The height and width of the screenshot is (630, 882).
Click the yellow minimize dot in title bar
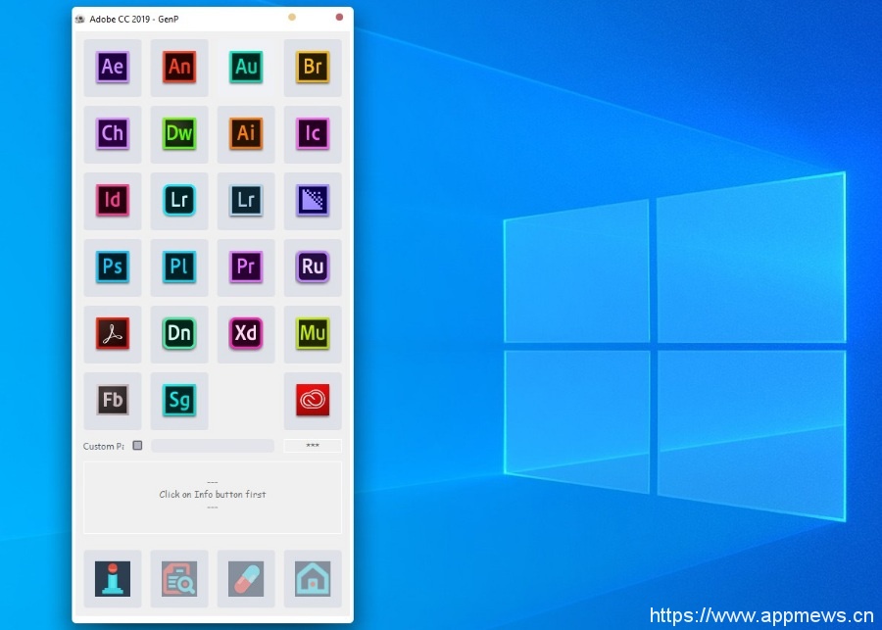click(292, 17)
